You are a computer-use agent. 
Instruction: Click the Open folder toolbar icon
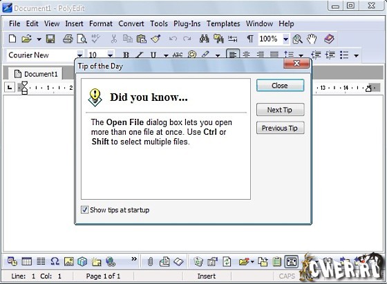point(27,39)
